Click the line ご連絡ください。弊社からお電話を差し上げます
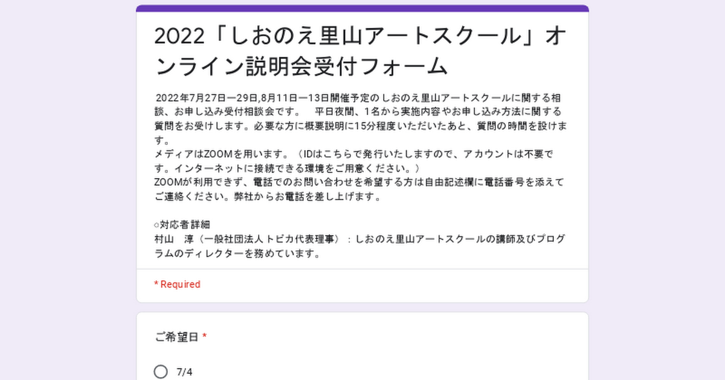The image size is (725, 380). 268,196
